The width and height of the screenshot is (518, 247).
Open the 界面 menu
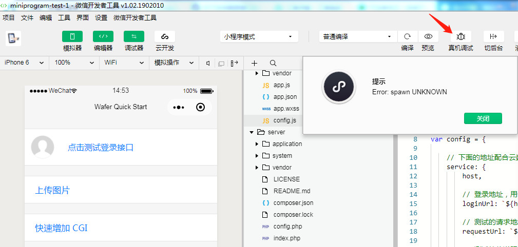pos(83,18)
